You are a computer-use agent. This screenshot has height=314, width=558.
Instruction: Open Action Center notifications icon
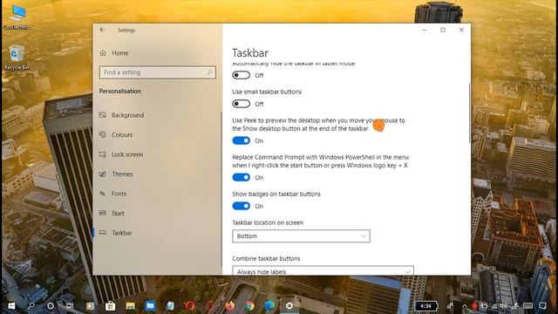pos(542,306)
